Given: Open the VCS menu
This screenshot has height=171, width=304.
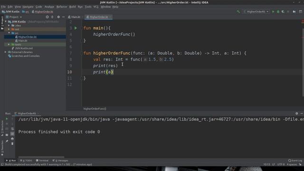Looking at the screenshot, I should click(96, 7).
